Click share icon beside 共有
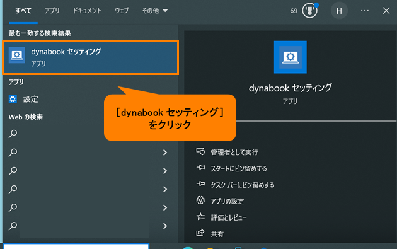This screenshot has height=249, width=397. click(x=200, y=233)
